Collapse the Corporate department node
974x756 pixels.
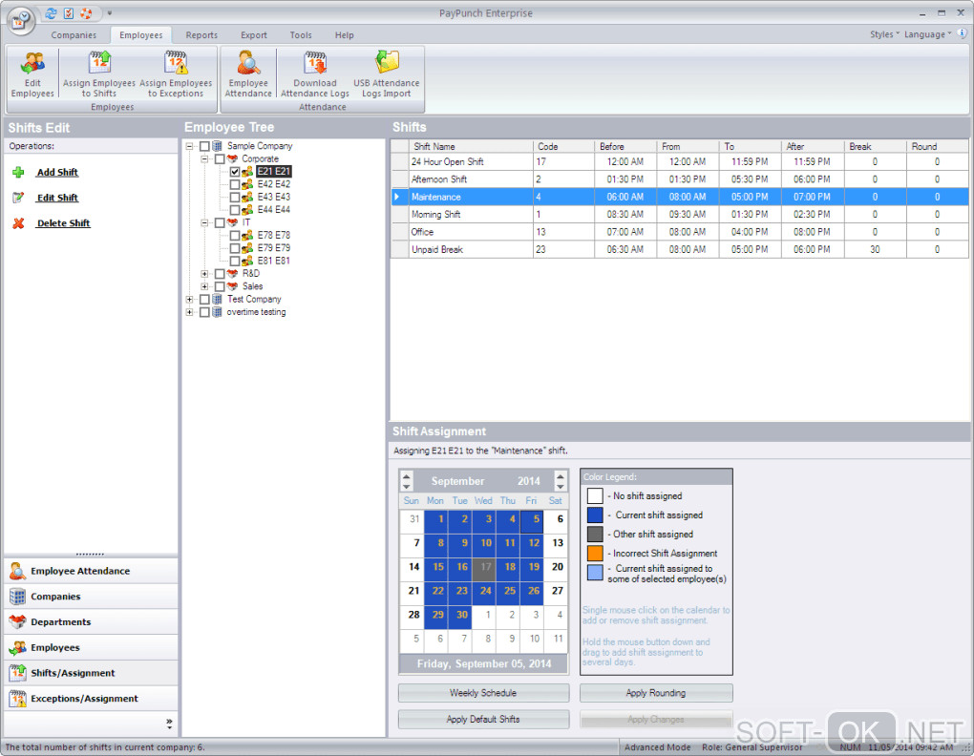204,158
